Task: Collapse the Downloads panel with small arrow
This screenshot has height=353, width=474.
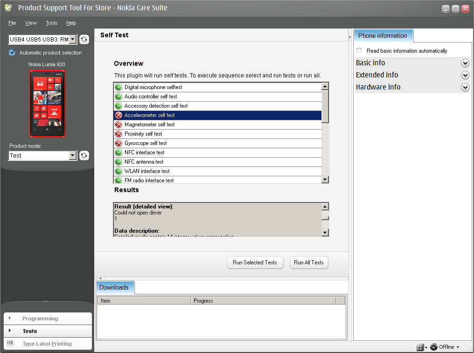Action: pos(100,279)
